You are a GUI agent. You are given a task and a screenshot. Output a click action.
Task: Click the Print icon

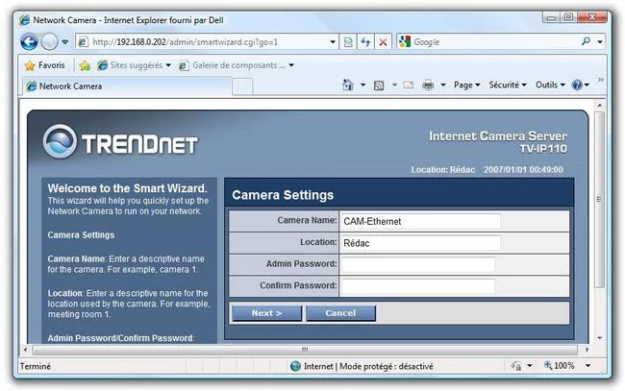pyautogui.click(x=428, y=85)
